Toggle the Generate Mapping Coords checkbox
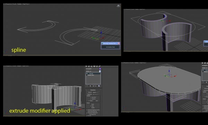This screenshot has width=208, height=125. click(x=87, y=110)
